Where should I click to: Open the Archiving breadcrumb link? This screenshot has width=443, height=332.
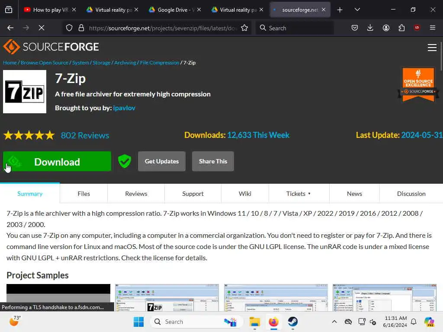point(125,63)
